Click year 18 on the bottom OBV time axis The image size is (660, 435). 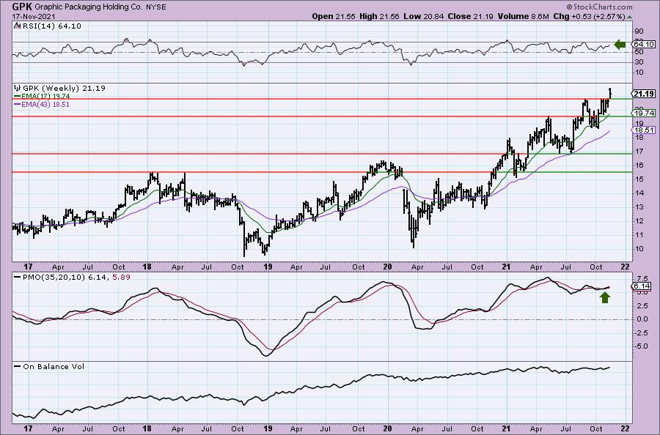tap(147, 428)
